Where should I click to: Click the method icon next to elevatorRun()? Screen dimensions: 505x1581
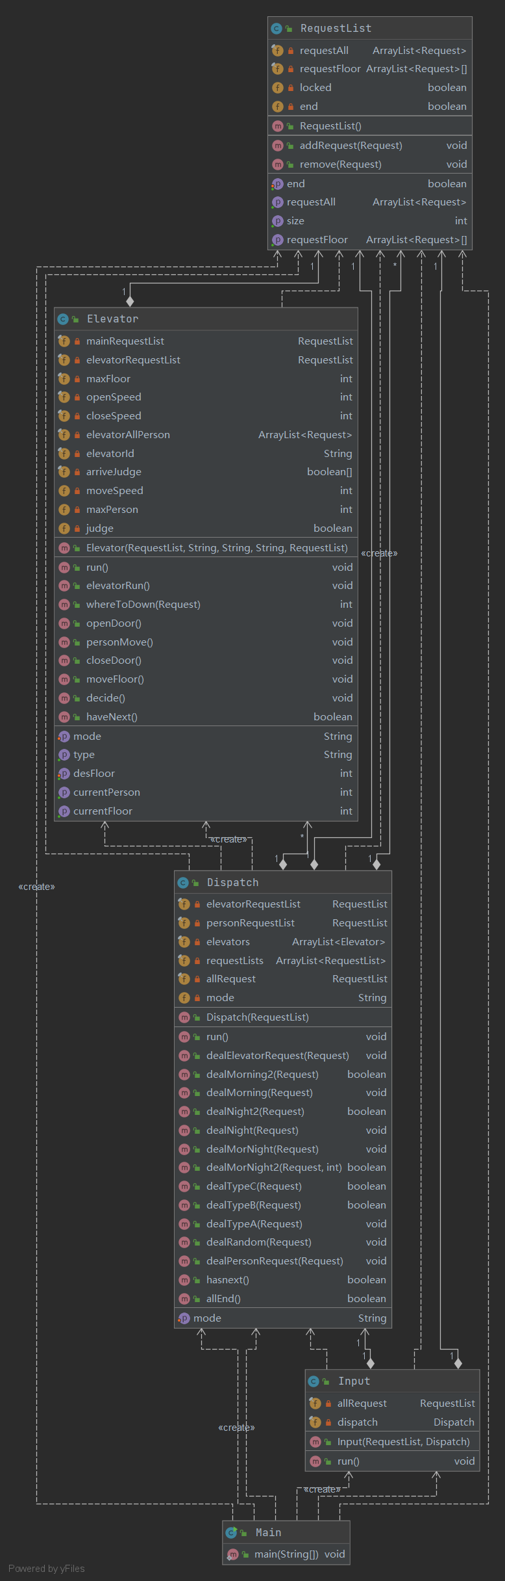(x=64, y=586)
